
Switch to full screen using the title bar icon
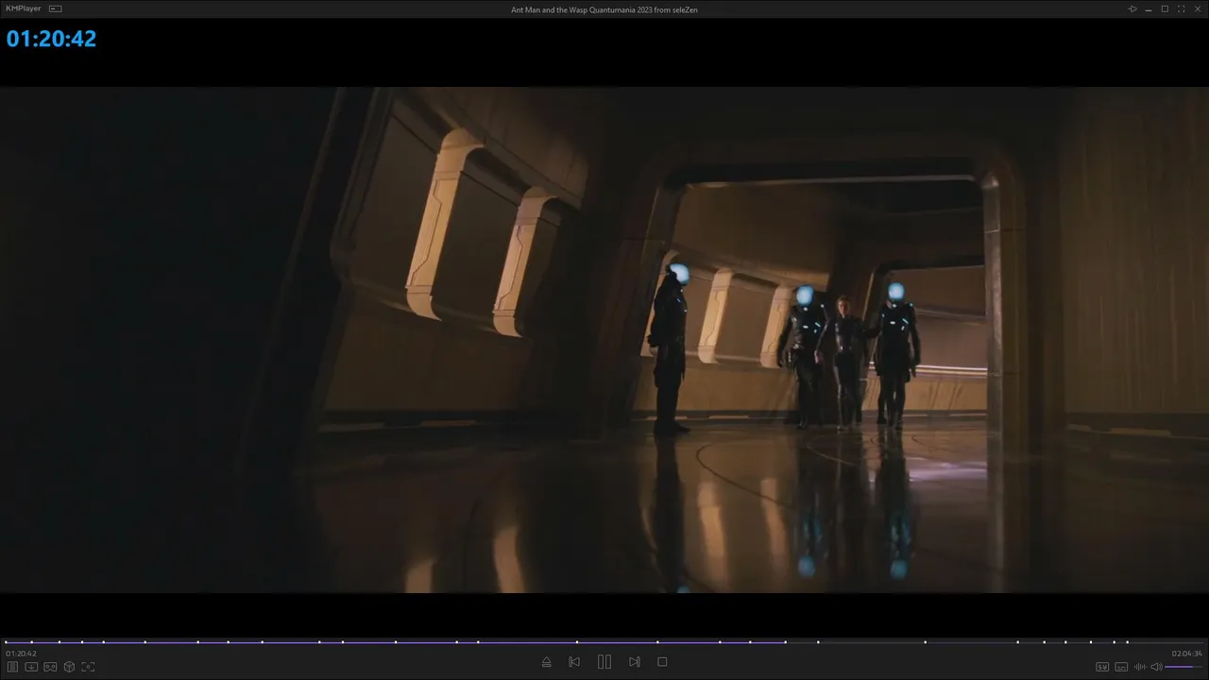pyautogui.click(x=1181, y=9)
